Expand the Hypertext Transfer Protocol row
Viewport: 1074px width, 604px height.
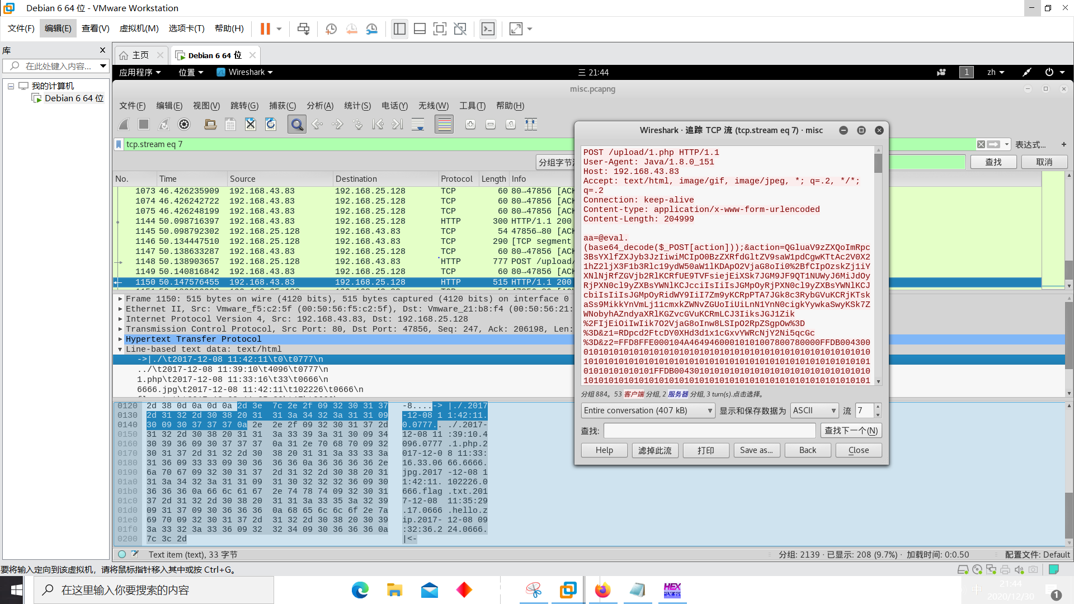(120, 339)
